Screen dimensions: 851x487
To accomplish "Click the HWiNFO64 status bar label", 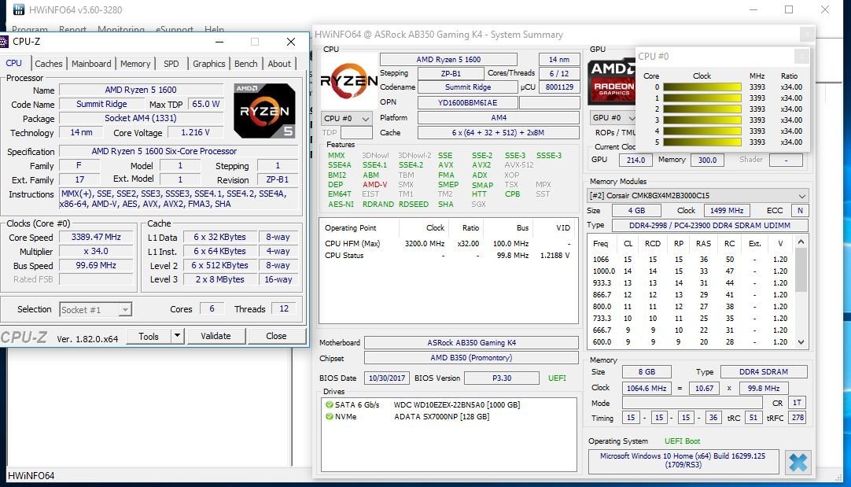I will pos(31,476).
